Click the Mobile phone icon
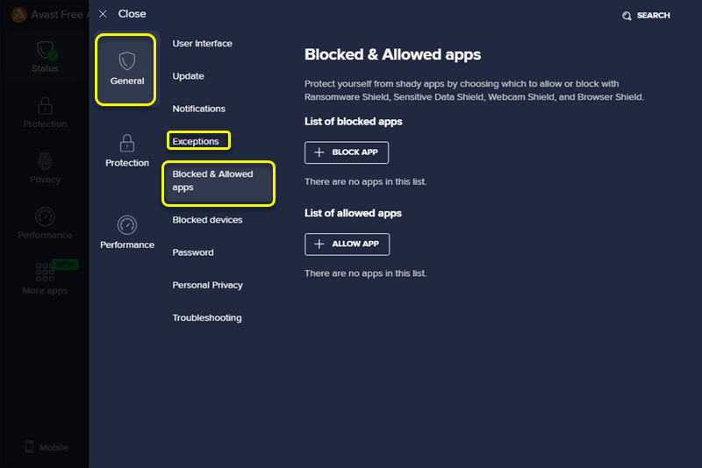702x468 pixels. coord(29,447)
